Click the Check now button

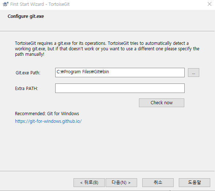click(x=162, y=103)
